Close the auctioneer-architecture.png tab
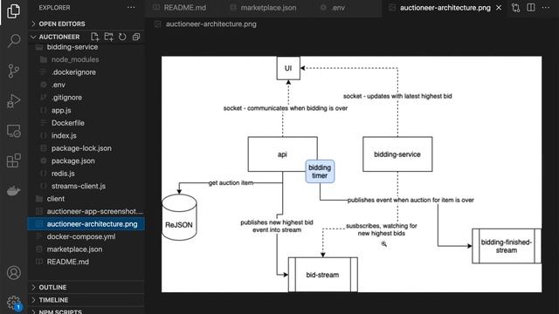 499,8
